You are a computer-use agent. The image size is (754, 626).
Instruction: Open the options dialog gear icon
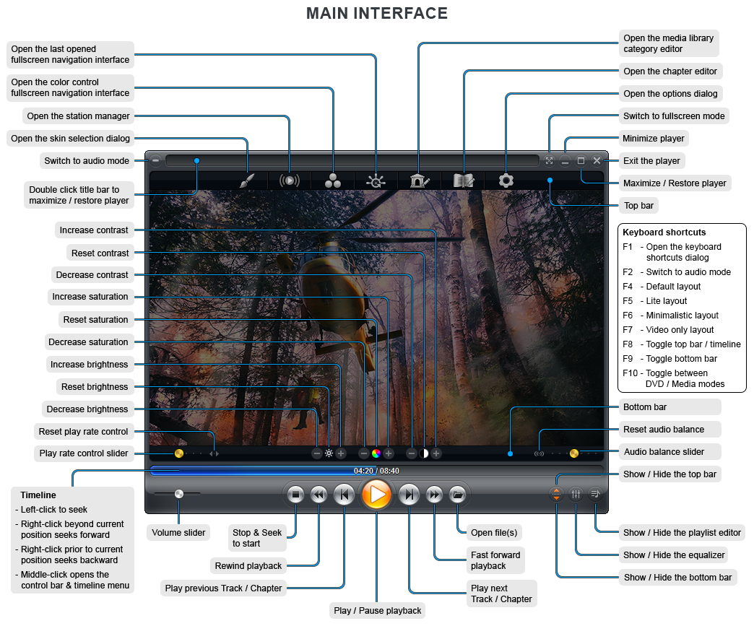click(506, 181)
